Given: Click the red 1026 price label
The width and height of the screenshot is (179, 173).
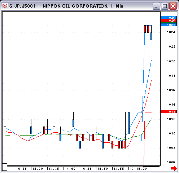Looking at the screenshot, I should coord(169,21).
